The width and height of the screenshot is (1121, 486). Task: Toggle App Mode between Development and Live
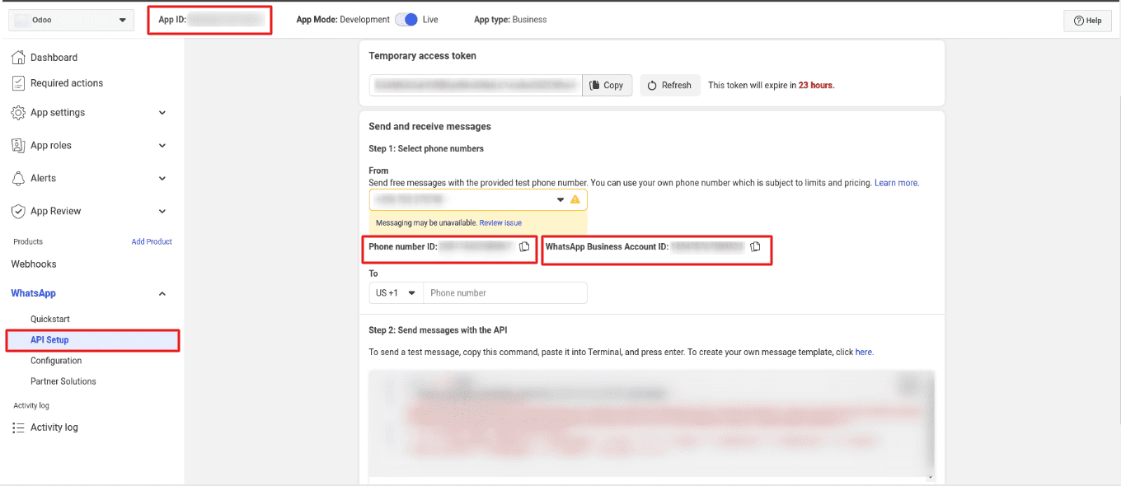pos(406,20)
